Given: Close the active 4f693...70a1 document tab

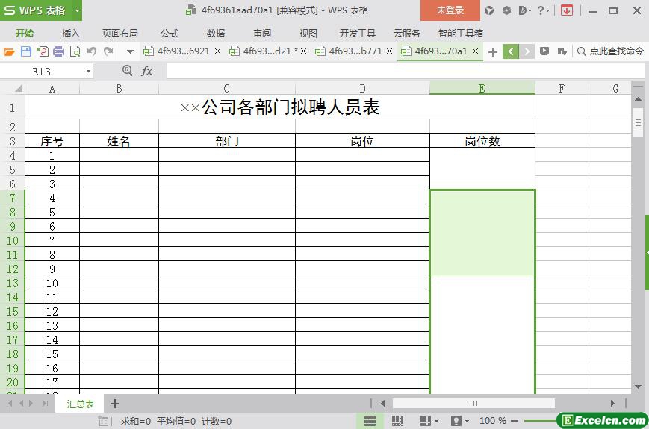Looking at the screenshot, I should pos(476,51).
